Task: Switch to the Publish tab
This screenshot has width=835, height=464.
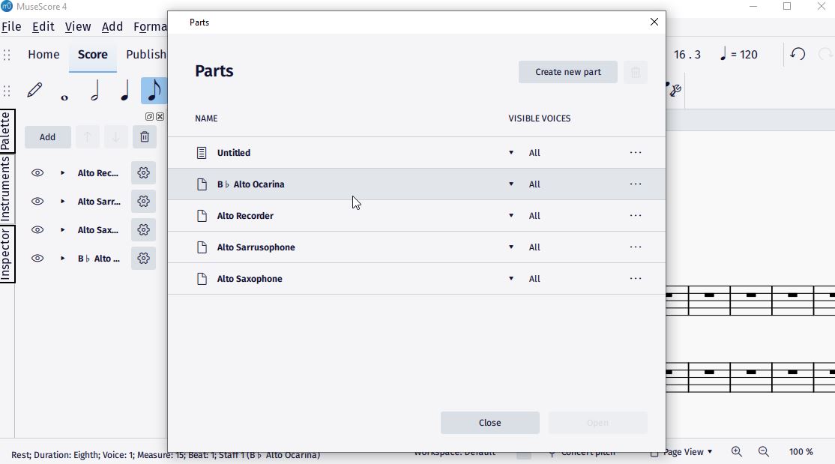Action: click(x=146, y=54)
